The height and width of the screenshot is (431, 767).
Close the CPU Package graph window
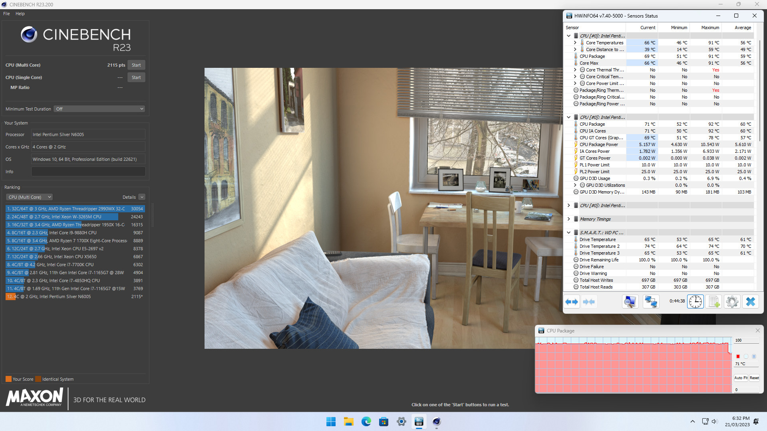[758, 330]
